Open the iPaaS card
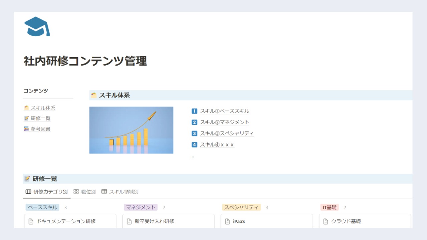427x240 pixels. [x=267, y=221]
